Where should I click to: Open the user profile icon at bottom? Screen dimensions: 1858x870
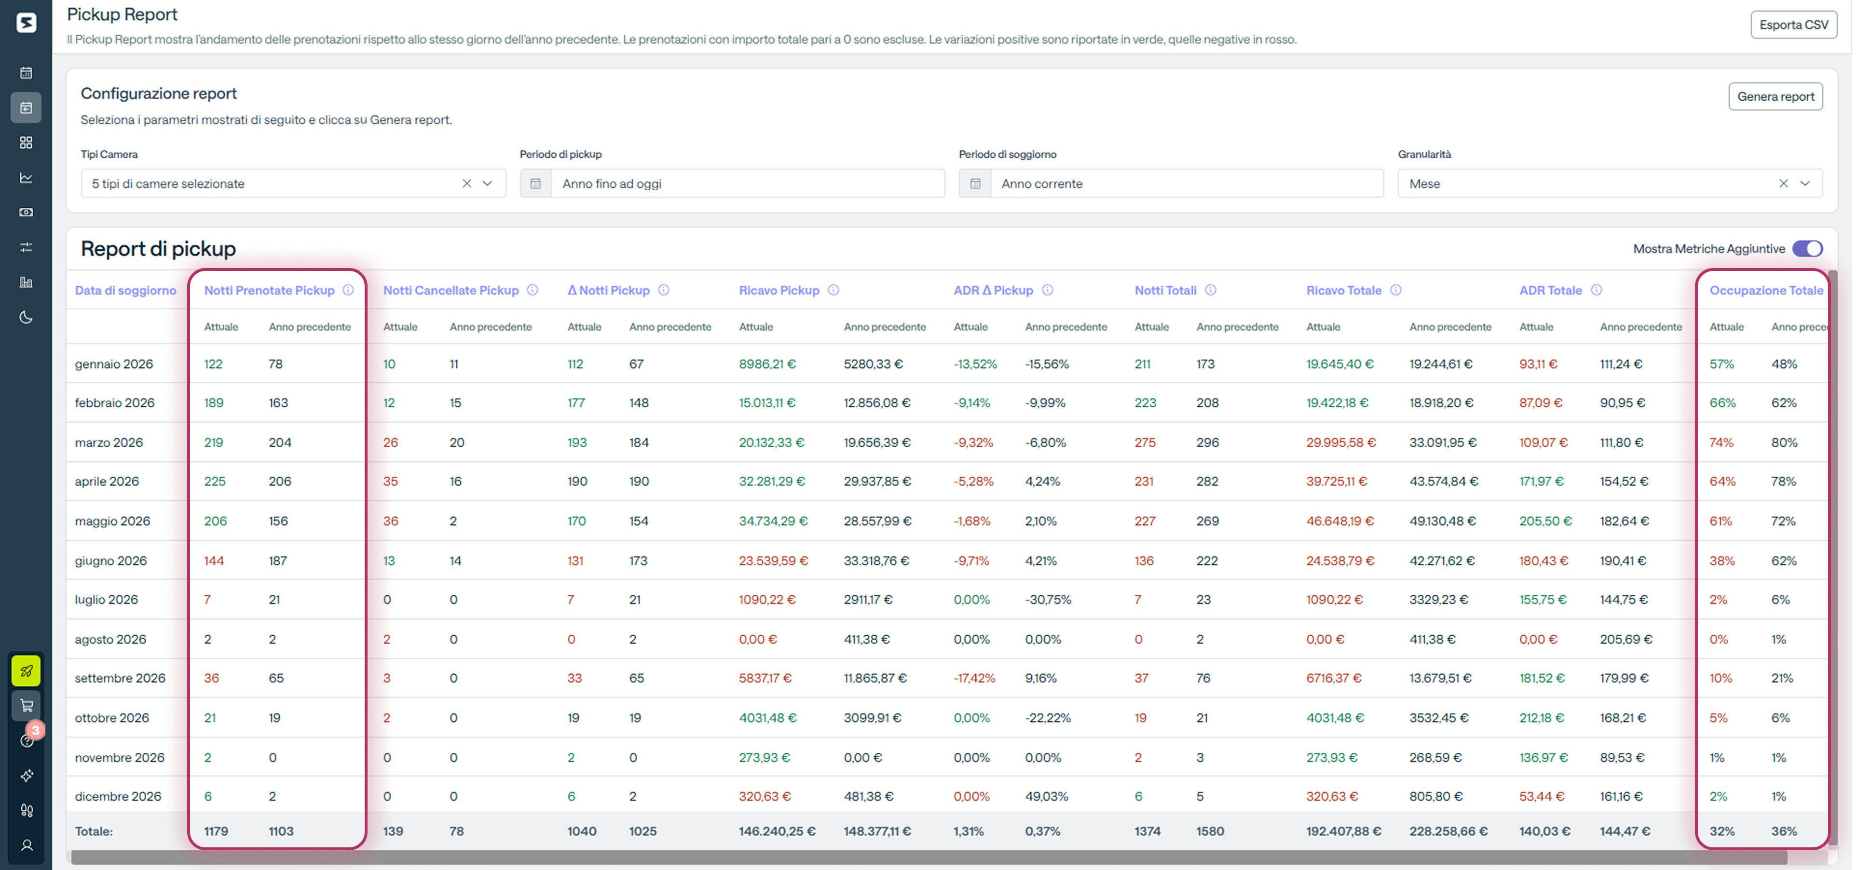pyautogui.click(x=27, y=845)
